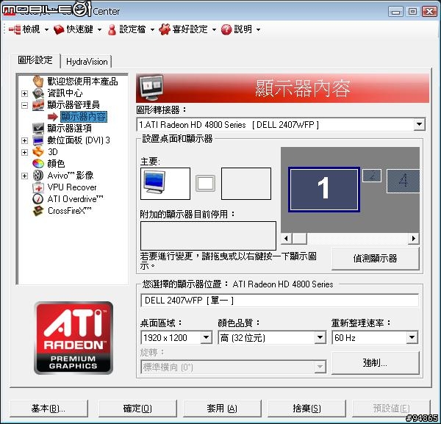Click the 基本(B)... button
The height and width of the screenshot is (424, 441).
tap(49, 409)
